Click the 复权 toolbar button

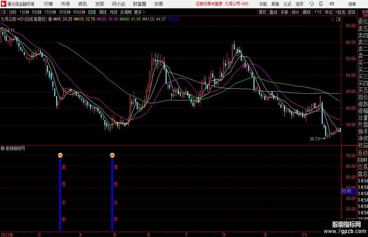coord(262,12)
